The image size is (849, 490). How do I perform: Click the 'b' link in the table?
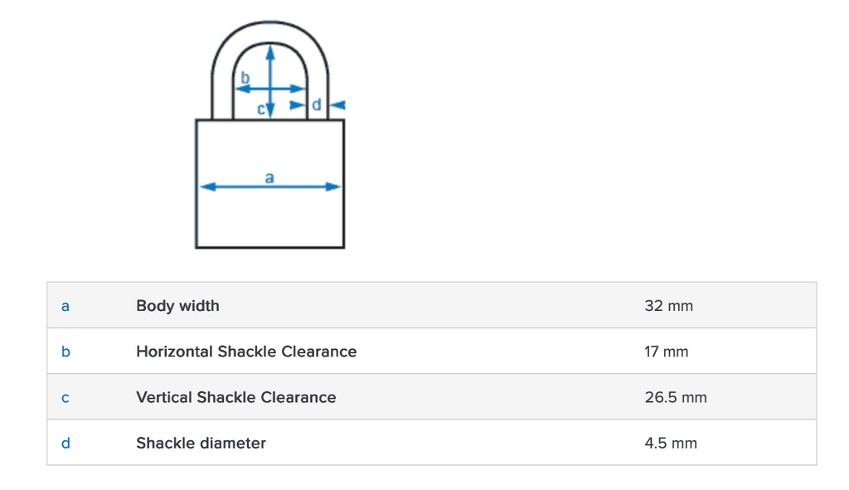(65, 352)
